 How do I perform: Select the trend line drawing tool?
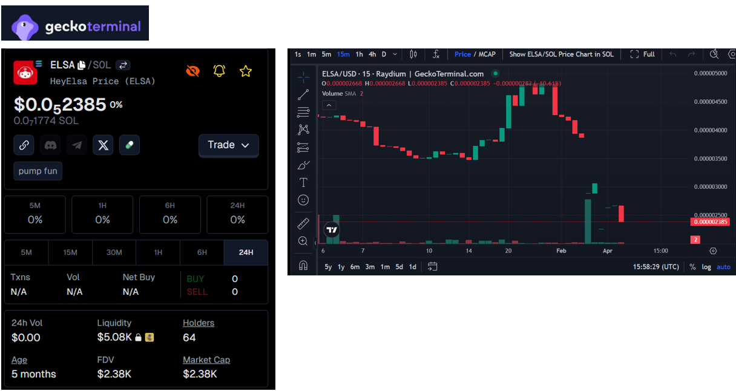coord(303,94)
